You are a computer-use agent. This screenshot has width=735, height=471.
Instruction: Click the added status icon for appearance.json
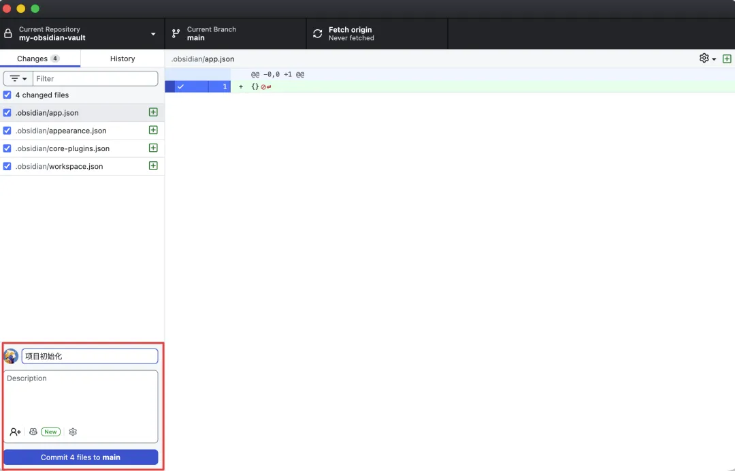(153, 130)
